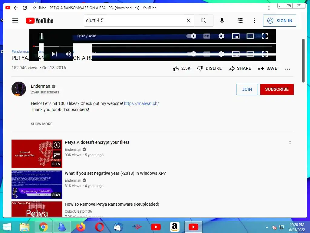Open thumbnail of negative year Windows XP video

coord(37,185)
